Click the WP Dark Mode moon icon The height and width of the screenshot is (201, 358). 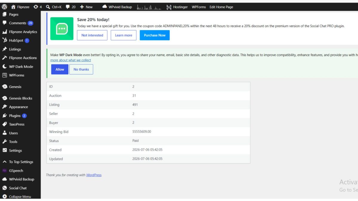pos(4,66)
